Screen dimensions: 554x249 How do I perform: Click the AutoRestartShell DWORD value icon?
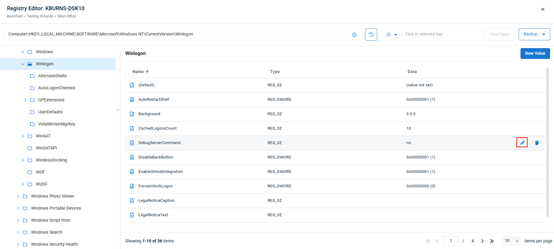132,100
